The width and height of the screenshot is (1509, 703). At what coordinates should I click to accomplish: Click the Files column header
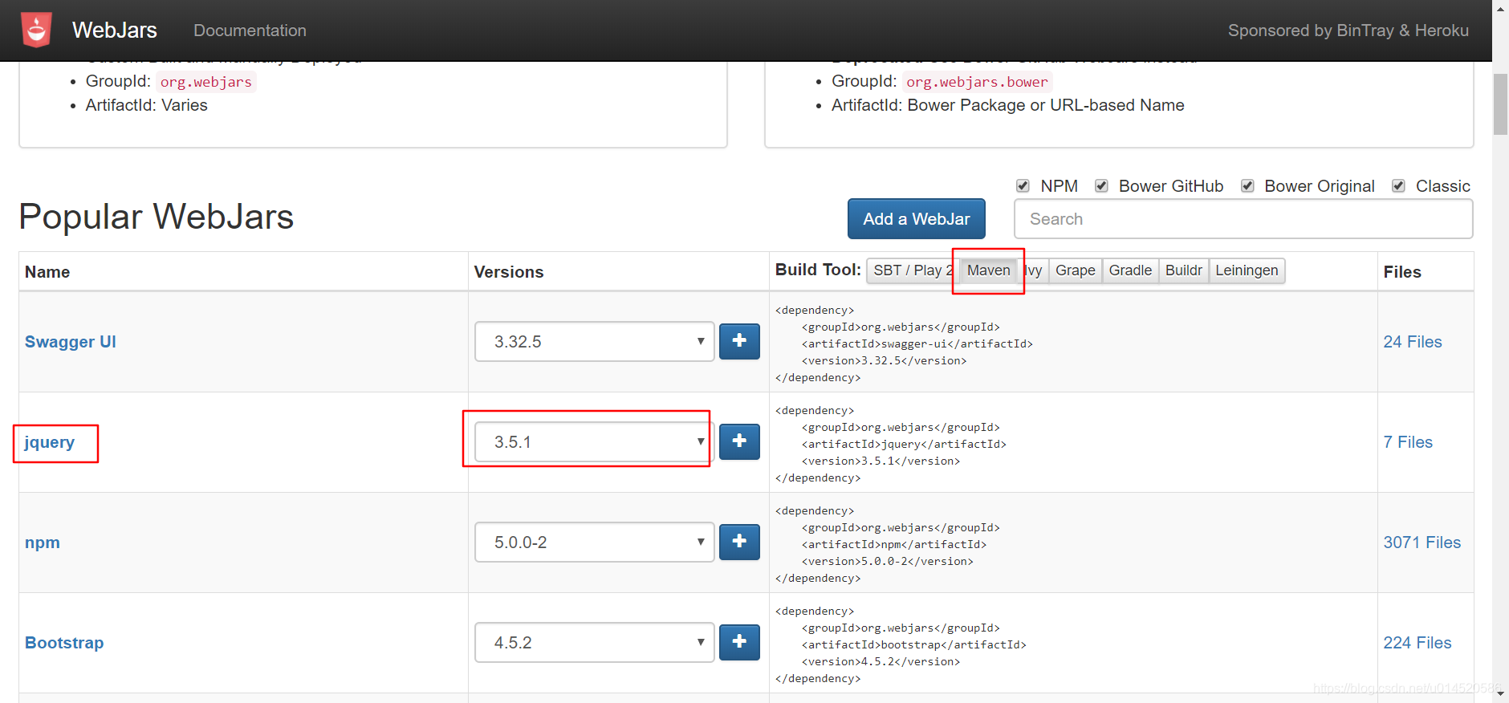(1402, 272)
